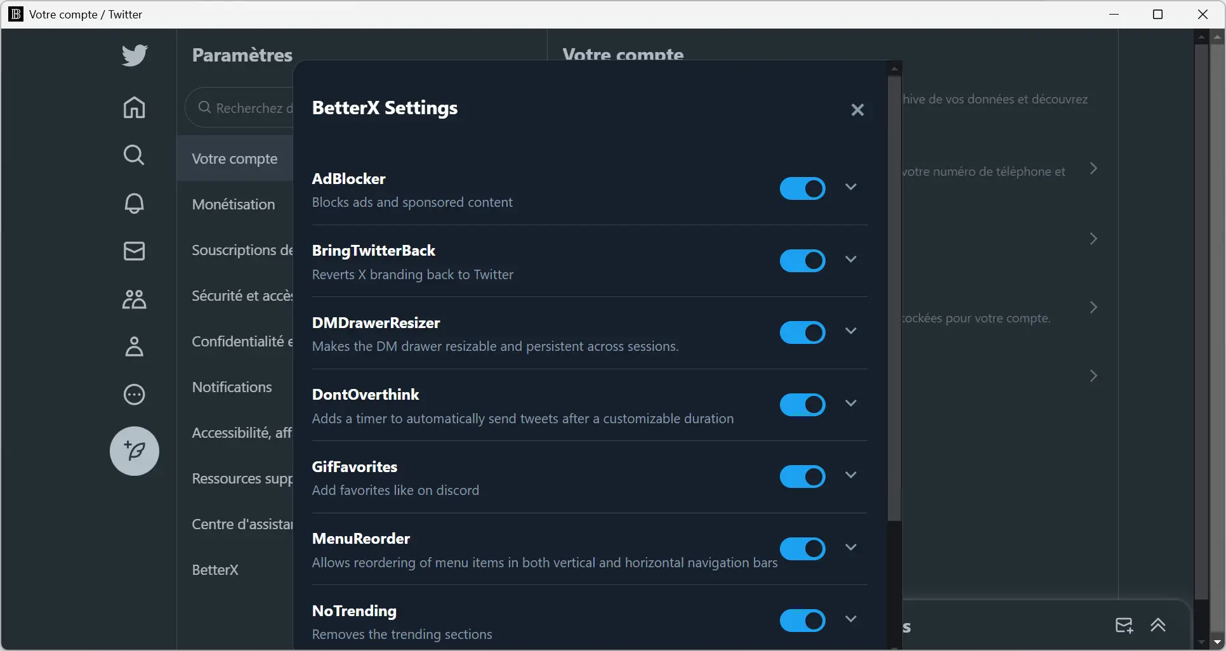
Task: Click the BetterX dialog scrollbar thumb
Action: click(894, 298)
